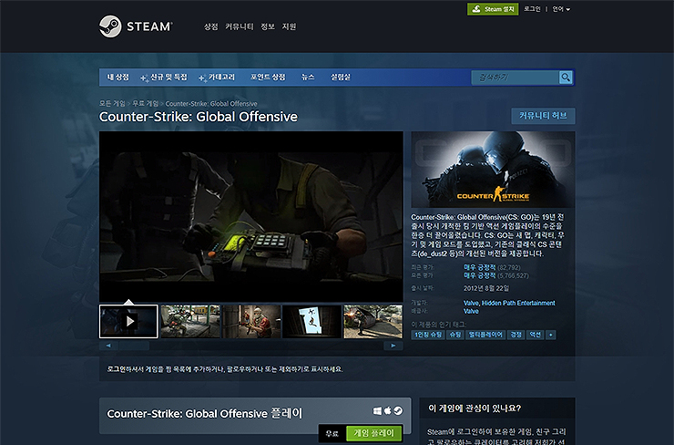Open the 상점 top menu
This screenshot has width=674, height=445.
point(210,26)
